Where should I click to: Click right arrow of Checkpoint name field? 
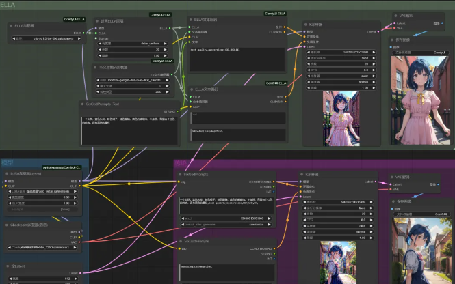point(75,248)
